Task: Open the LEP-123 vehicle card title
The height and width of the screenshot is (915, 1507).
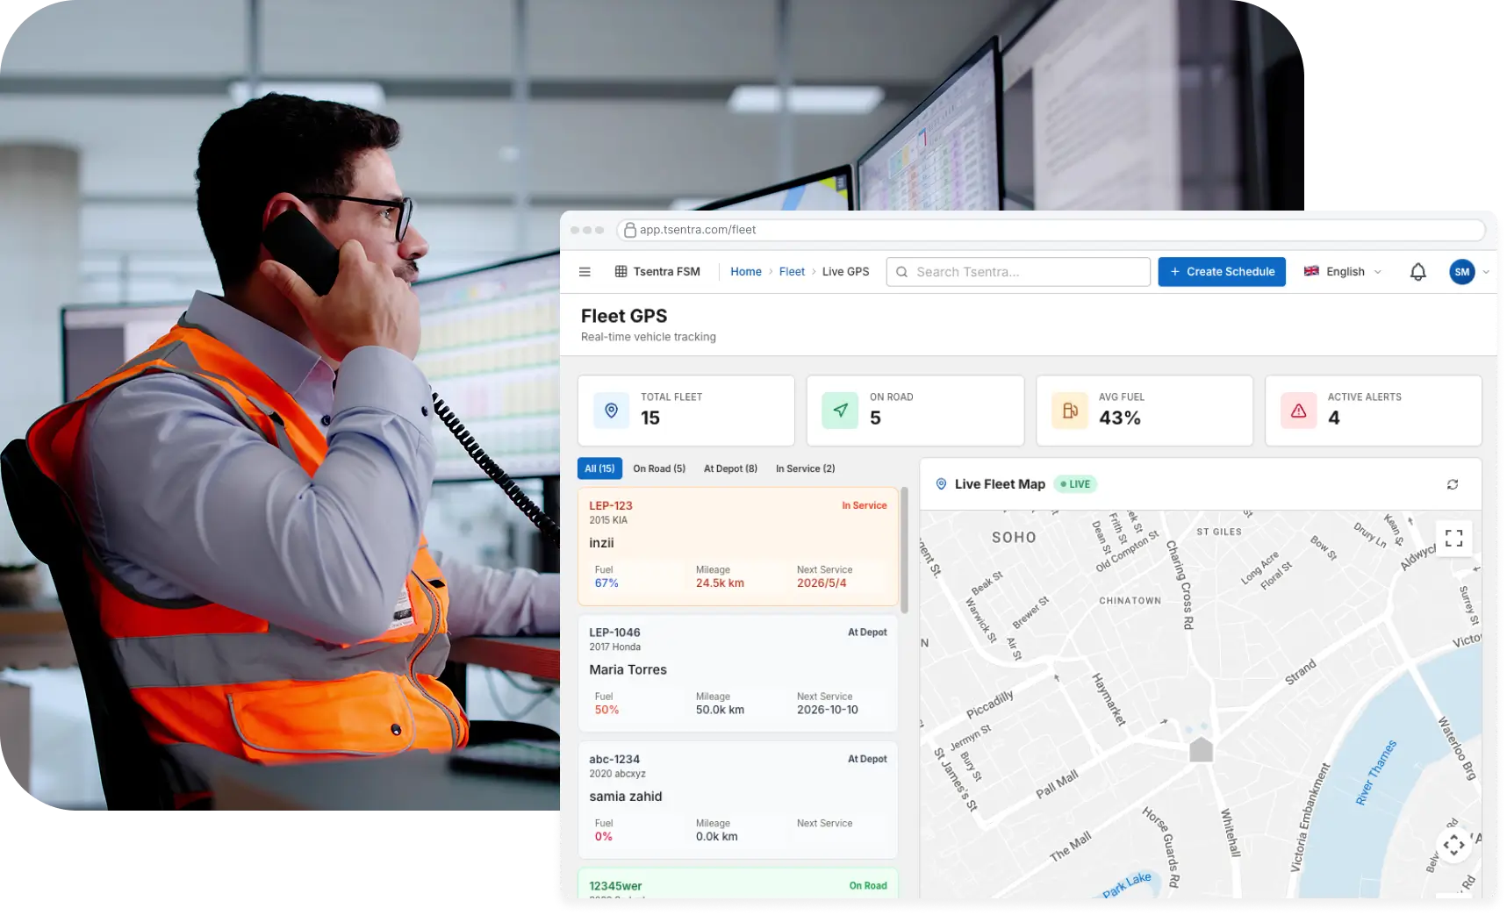Action: point(611,505)
